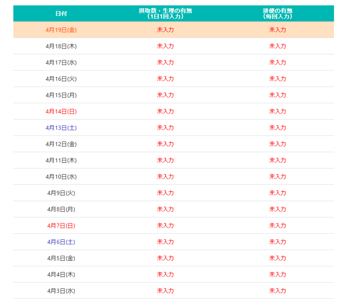Select date 4月16日(火)
This screenshot has width=341, height=299.
tap(61, 78)
